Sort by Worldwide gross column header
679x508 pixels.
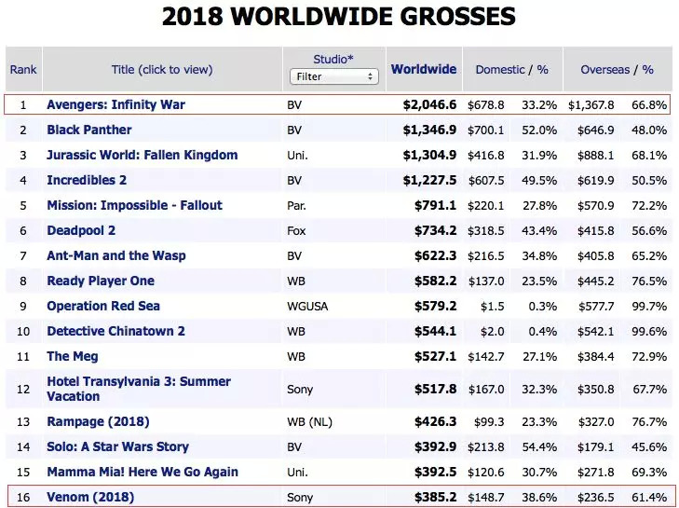424,69
